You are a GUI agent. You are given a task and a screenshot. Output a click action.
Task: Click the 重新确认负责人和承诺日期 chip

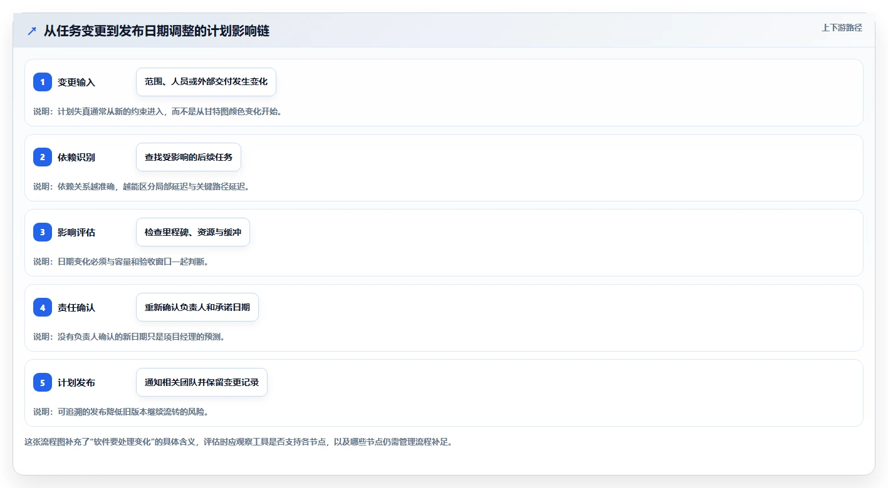point(197,307)
